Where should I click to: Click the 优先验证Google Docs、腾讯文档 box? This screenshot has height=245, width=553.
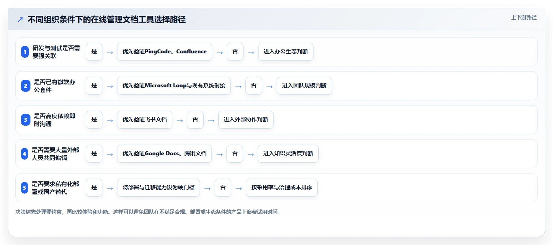[164, 154]
